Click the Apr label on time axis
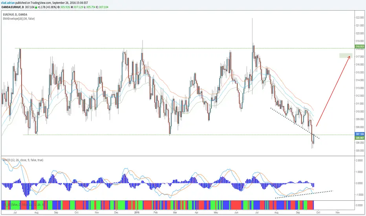366x216 pixels. pos(196,212)
